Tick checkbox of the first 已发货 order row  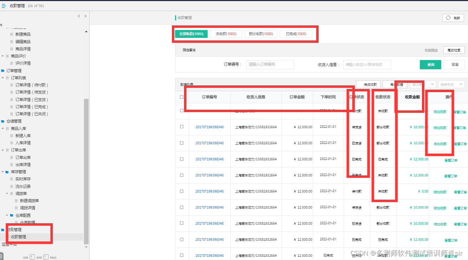pos(182,143)
